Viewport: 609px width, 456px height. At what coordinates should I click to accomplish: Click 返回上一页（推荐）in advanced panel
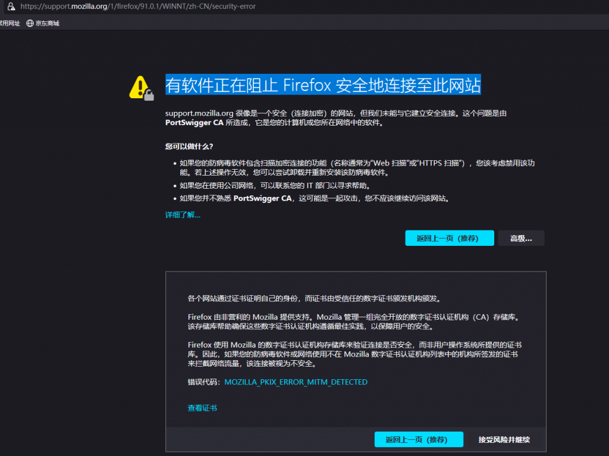coord(419,440)
